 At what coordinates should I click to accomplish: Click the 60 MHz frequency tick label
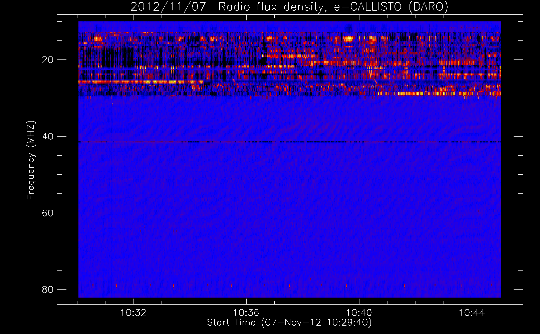click(48, 213)
